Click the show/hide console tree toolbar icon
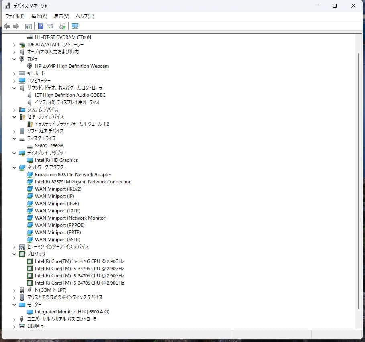365x342 pixels. (29, 26)
